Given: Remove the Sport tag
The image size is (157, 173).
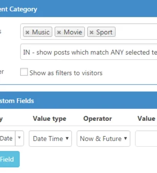Looking at the screenshot, I should [x=92, y=32].
